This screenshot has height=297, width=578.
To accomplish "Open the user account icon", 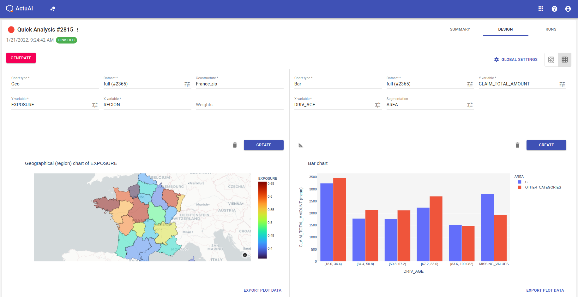I will [x=568, y=9].
